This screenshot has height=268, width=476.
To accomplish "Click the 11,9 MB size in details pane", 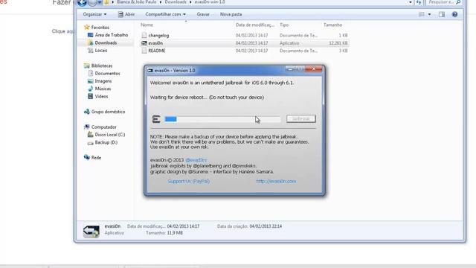I will [174, 233].
